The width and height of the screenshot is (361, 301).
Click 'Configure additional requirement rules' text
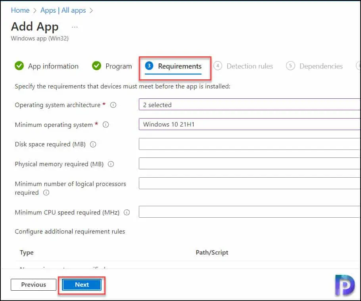pos(70,232)
